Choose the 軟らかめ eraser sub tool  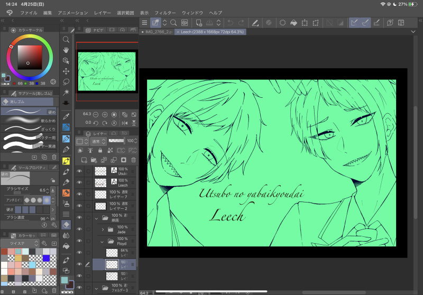(x=29, y=119)
